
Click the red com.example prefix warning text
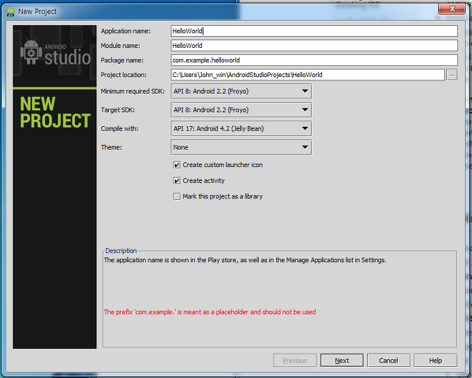(x=210, y=312)
